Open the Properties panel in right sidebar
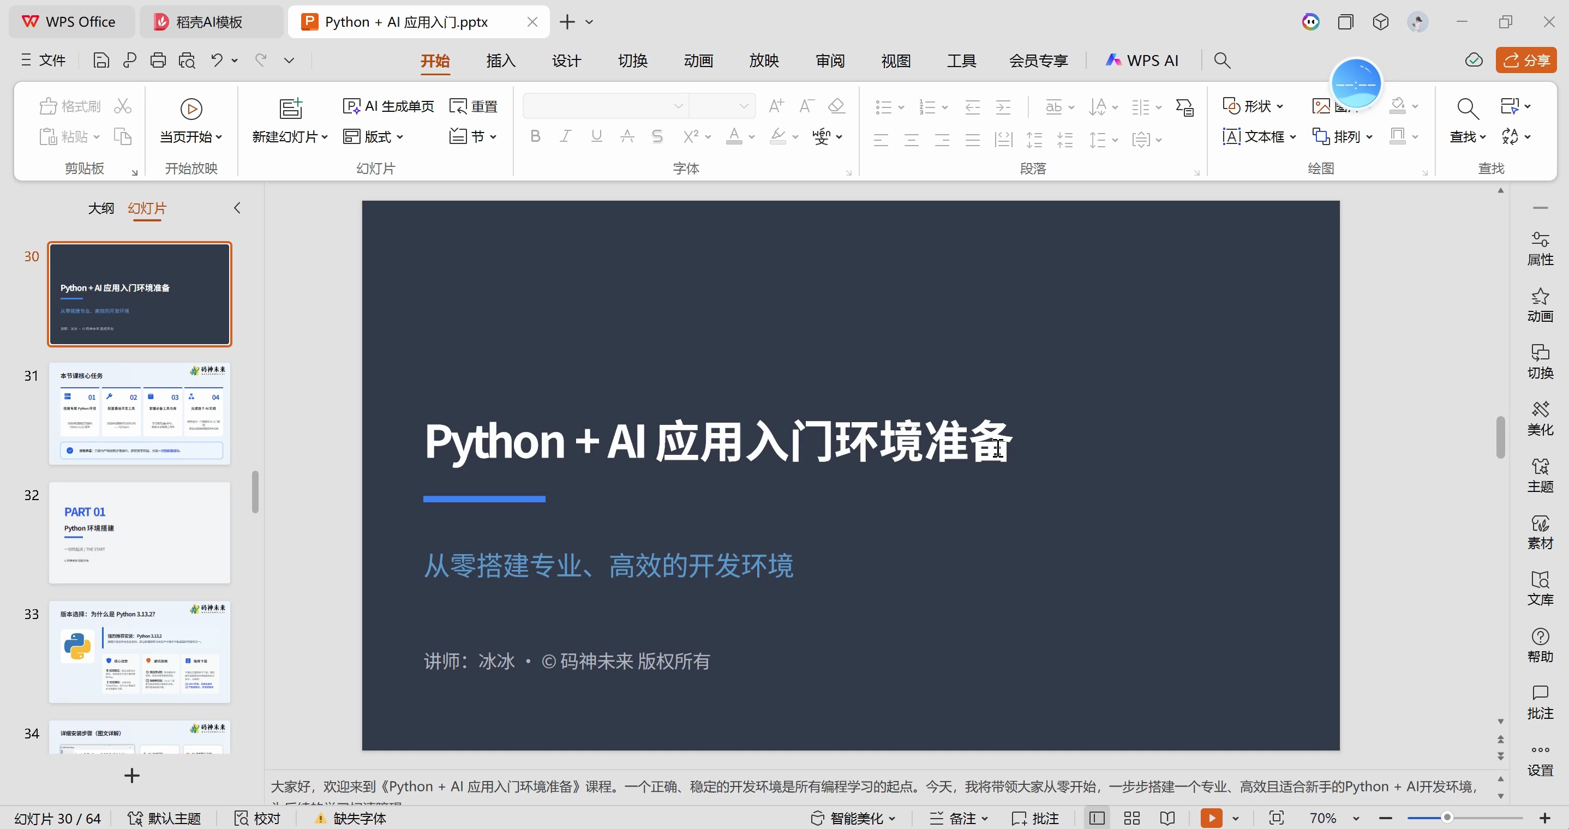 point(1541,249)
